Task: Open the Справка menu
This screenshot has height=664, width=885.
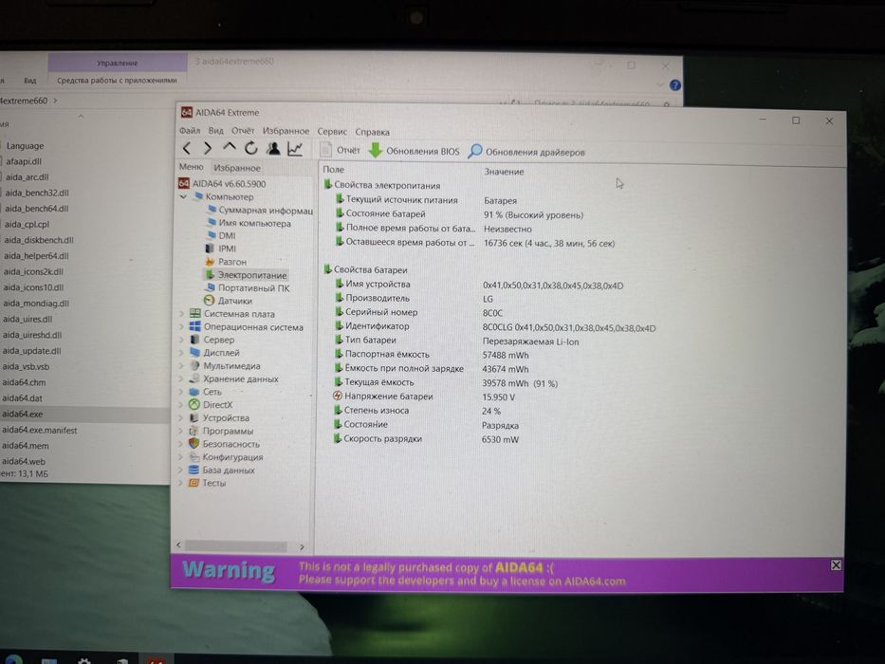Action: (372, 132)
